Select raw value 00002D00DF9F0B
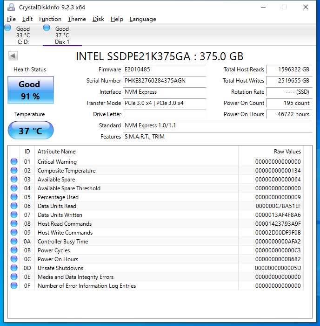 (278, 233)
